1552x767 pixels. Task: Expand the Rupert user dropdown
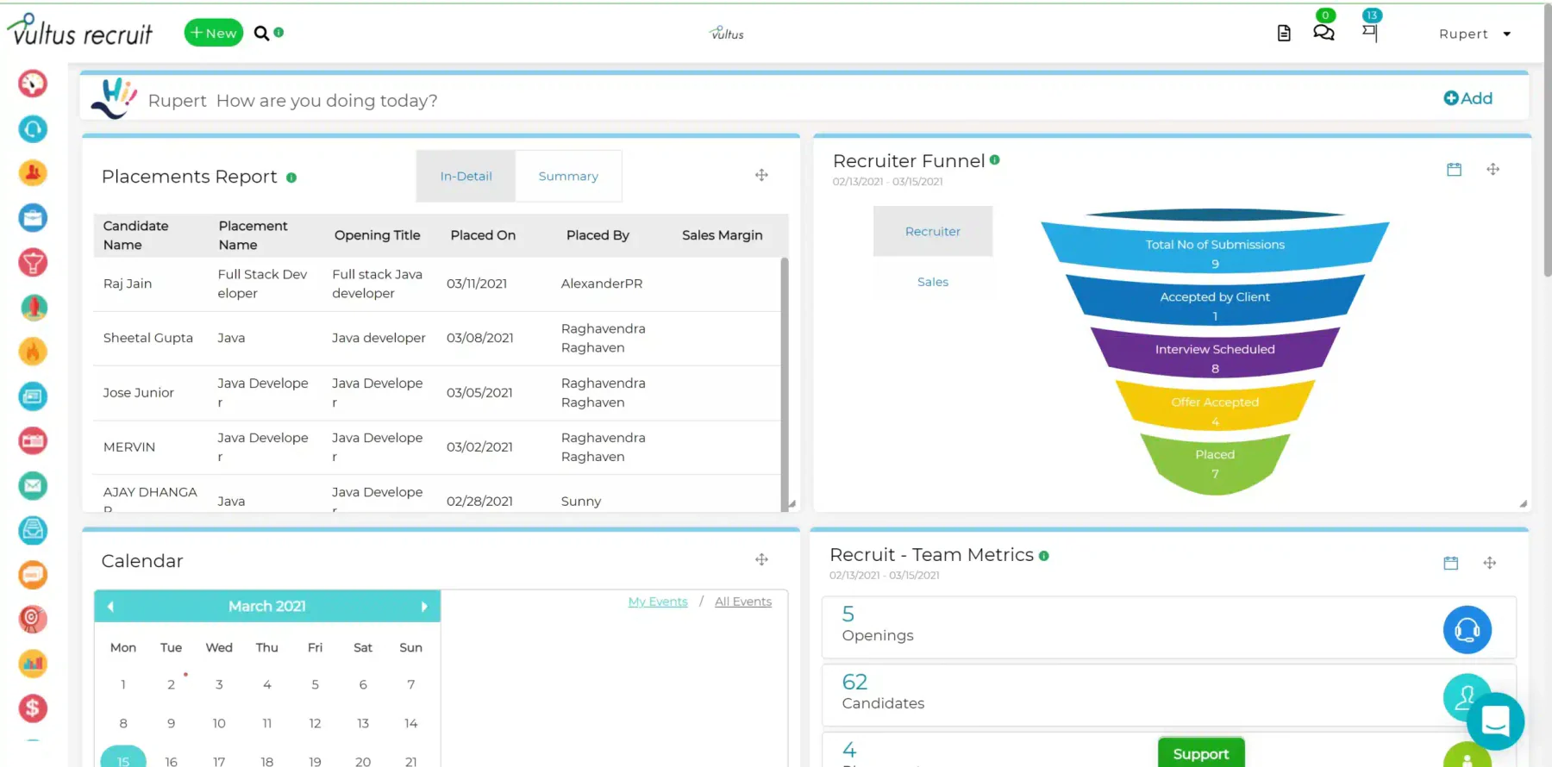pos(1475,34)
